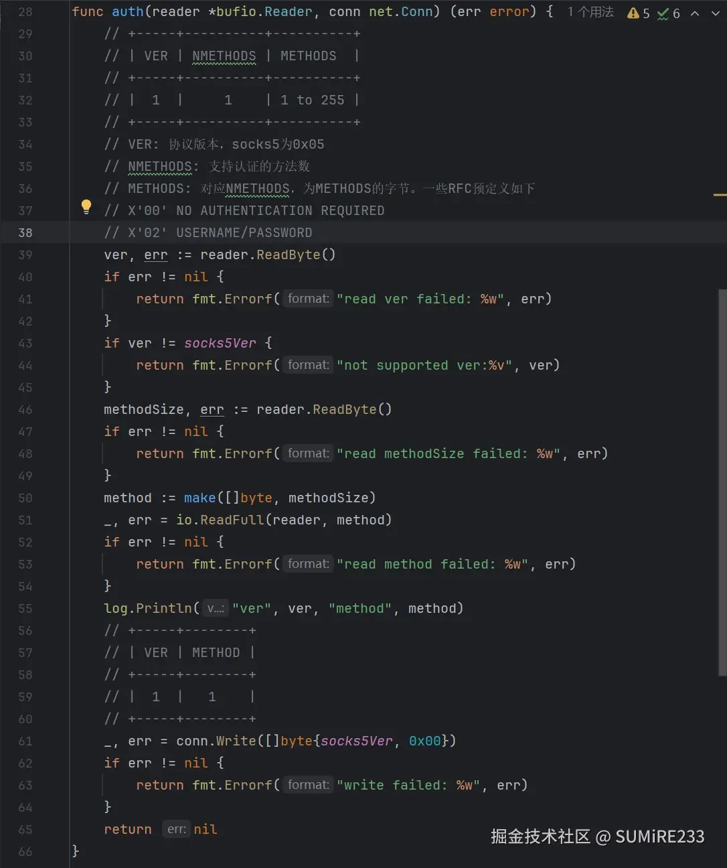
Task: Click the socks5为0x05 comment text
Action: [278, 144]
